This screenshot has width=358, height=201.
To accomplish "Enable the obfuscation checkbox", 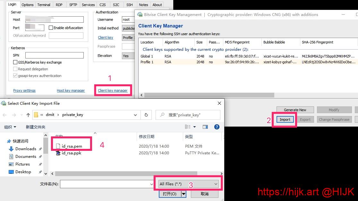I will click(51, 28).
